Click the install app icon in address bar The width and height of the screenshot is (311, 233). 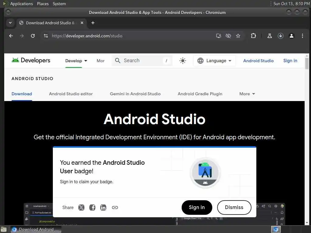219,36
